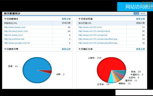Open the http://www.baidu.com referrer link
153x96 pixels.
tap(15, 27)
